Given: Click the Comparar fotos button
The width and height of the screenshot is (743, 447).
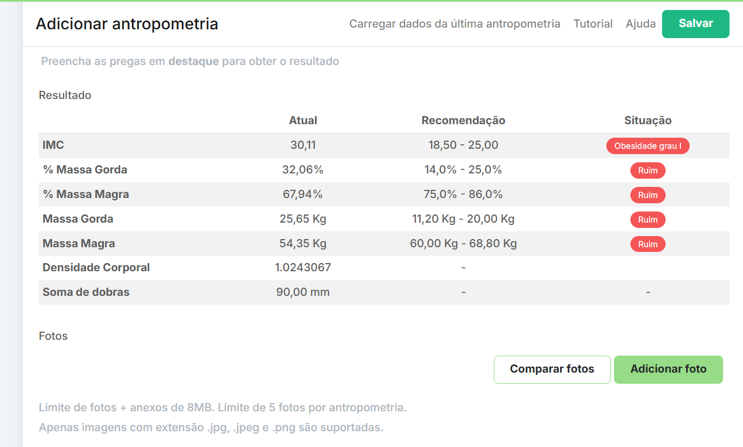Looking at the screenshot, I should [552, 369].
